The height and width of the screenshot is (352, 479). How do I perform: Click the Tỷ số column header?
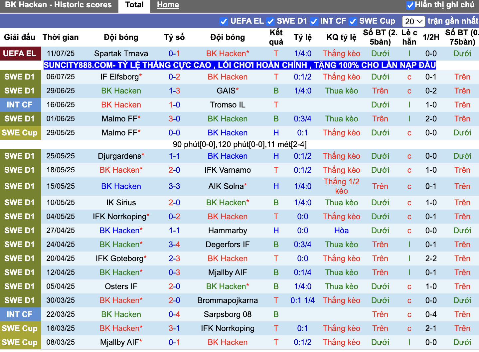174,37
